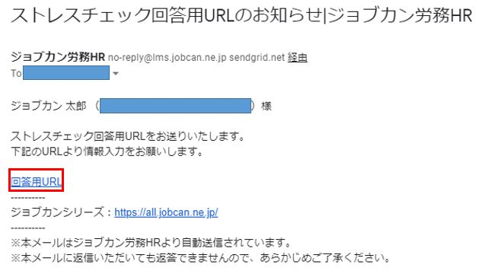Click dashed separator below ジョブカンシリーズ line

tap(28, 228)
